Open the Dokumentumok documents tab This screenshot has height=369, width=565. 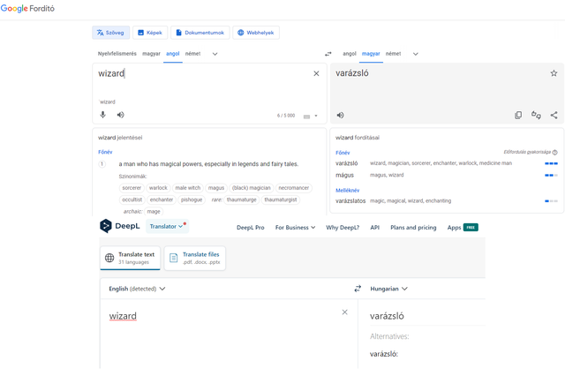(x=200, y=33)
